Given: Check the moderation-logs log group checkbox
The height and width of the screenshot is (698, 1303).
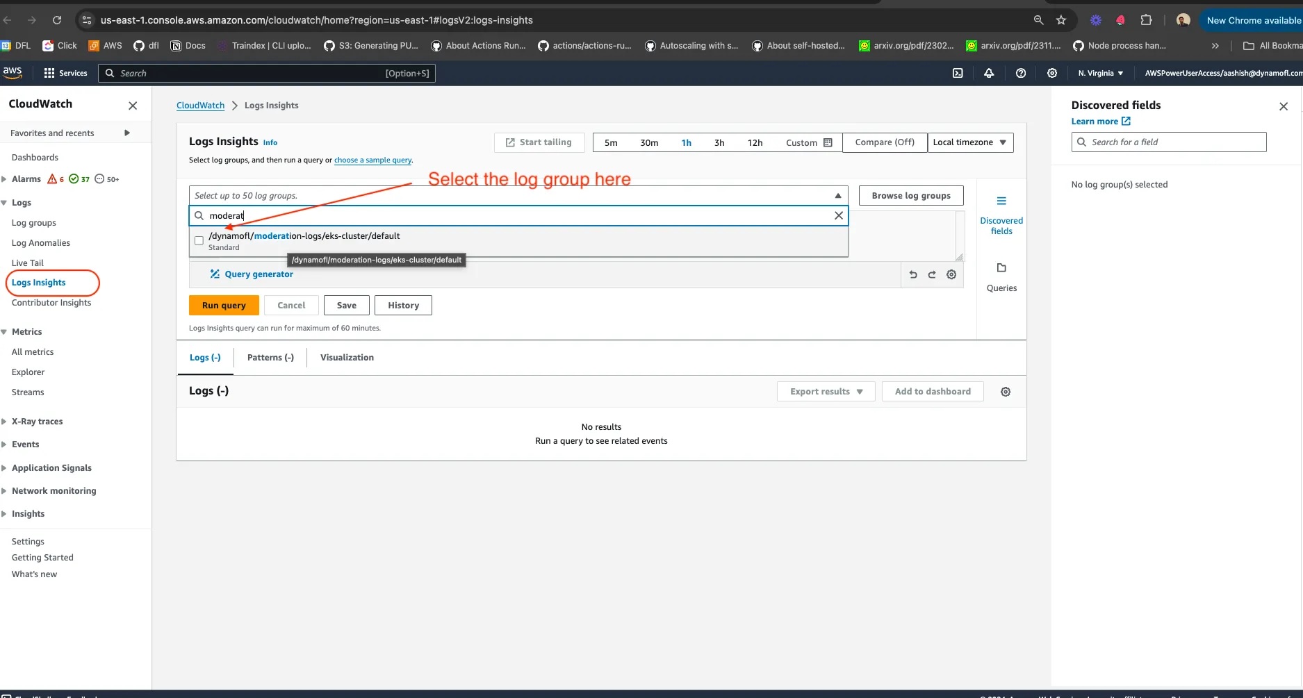Looking at the screenshot, I should coord(199,241).
